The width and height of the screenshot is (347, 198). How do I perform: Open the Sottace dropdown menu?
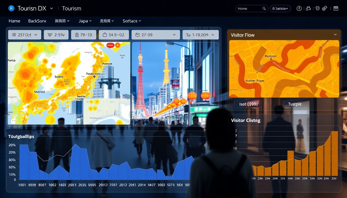132,21
